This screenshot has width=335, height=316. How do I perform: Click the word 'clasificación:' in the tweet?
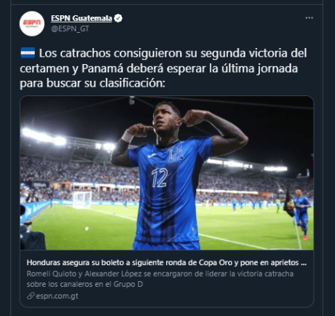(x=133, y=83)
